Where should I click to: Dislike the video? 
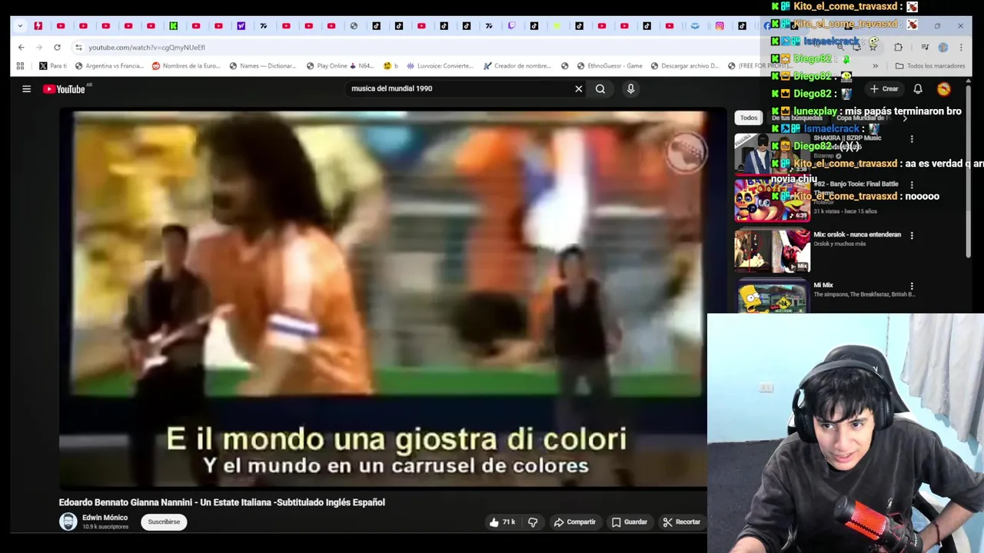point(533,522)
